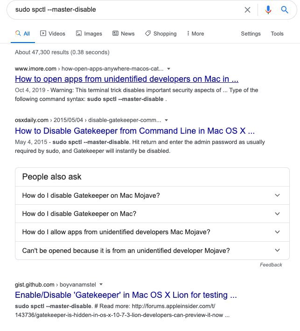Image resolution: width=300 pixels, height=331 pixels.
Task: Click the Images tab picture icon
Action: click(78, 33)
